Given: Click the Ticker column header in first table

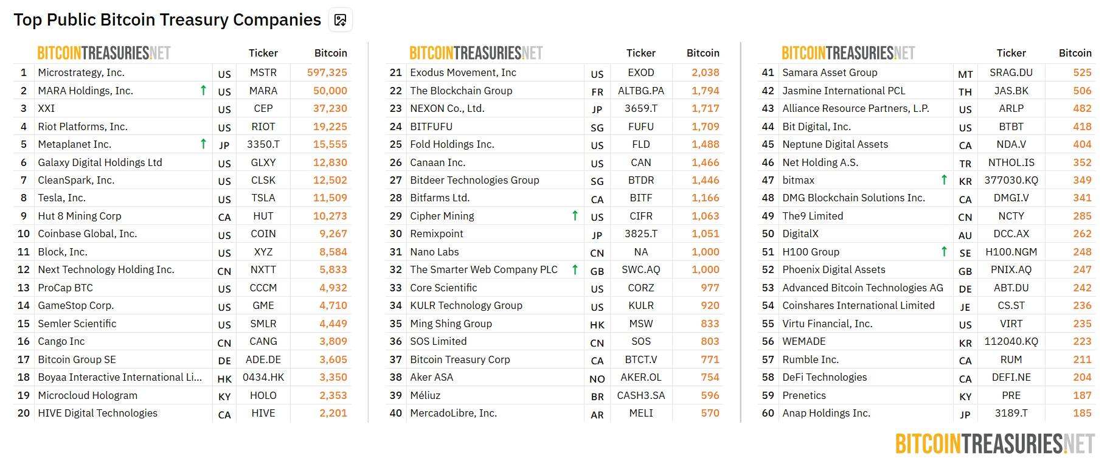Looking at the screenshot, I should coord(263,53).
